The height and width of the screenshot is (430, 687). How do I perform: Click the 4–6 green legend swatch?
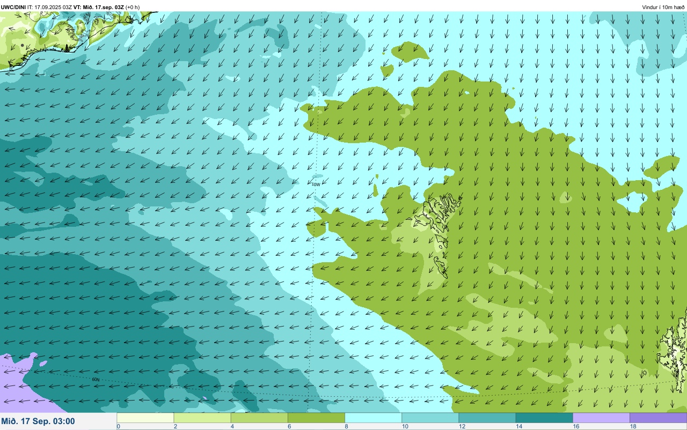click(x=259, y=418)
